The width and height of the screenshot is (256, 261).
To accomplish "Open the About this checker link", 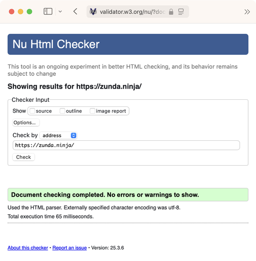I will pyautogui.click(x=28, y=248).
